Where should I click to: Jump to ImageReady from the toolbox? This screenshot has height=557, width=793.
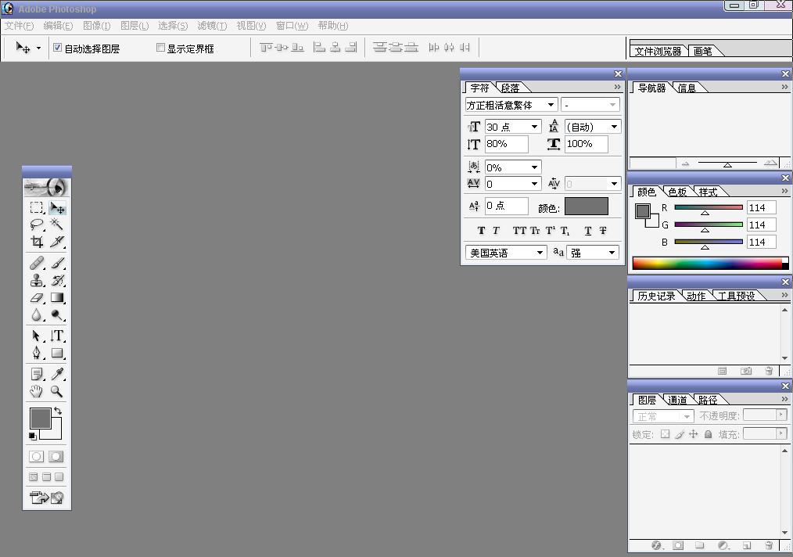pyautogui.click(x=46, y=498)
